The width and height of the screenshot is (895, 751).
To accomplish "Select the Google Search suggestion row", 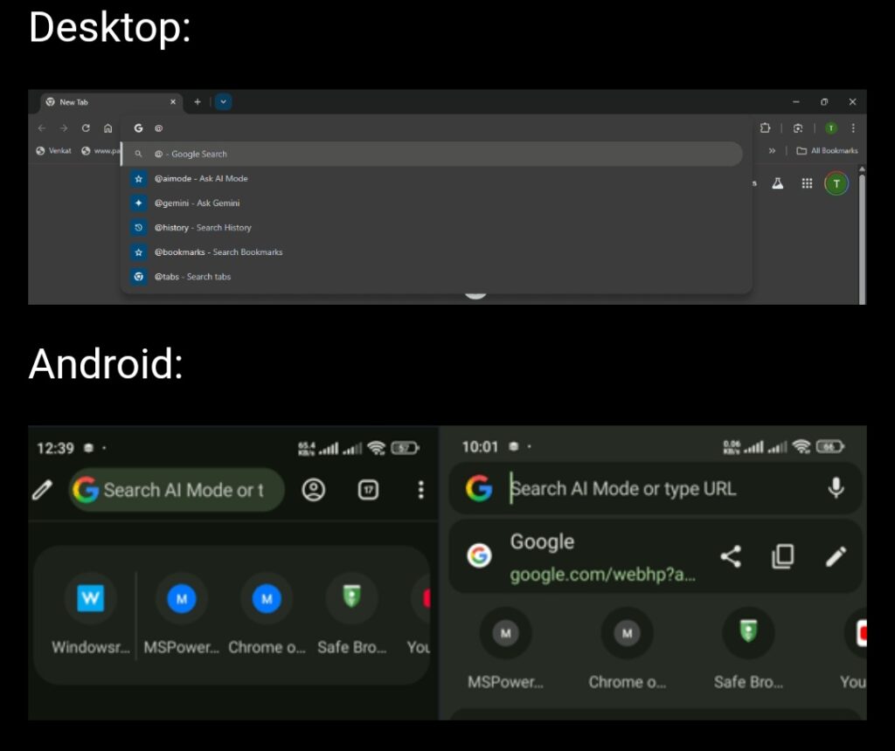I will point(432,154).
